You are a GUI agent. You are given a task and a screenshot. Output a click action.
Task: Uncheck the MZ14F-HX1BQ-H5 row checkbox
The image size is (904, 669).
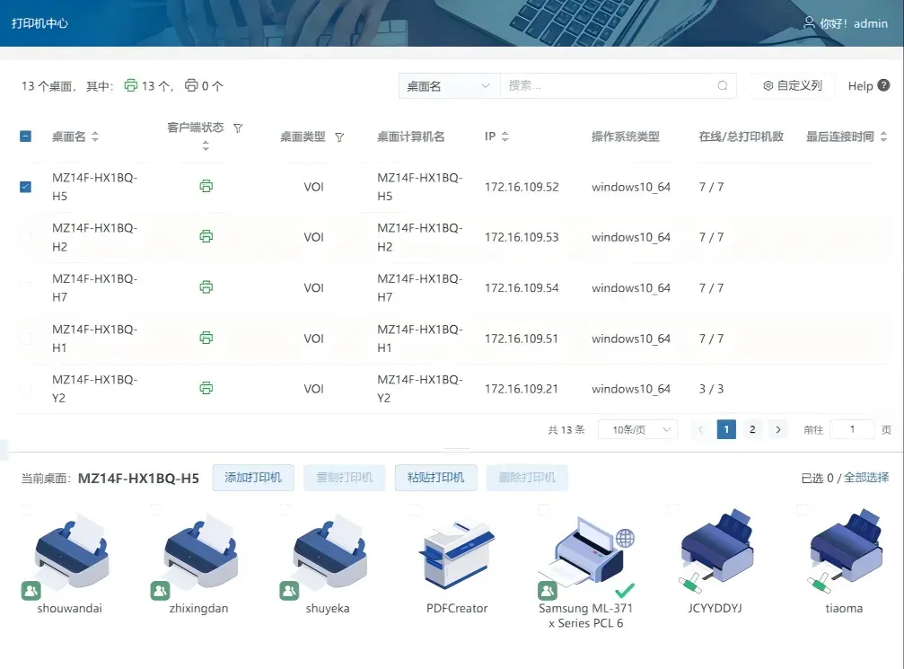[25, 187]
